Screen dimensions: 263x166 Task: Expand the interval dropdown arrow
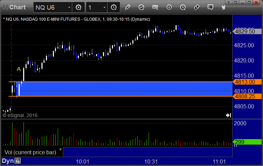[x=104, y=7]
